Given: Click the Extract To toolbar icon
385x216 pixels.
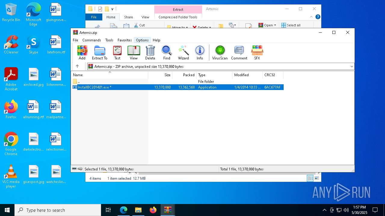Looking at the screenshot, I should 100,52.
